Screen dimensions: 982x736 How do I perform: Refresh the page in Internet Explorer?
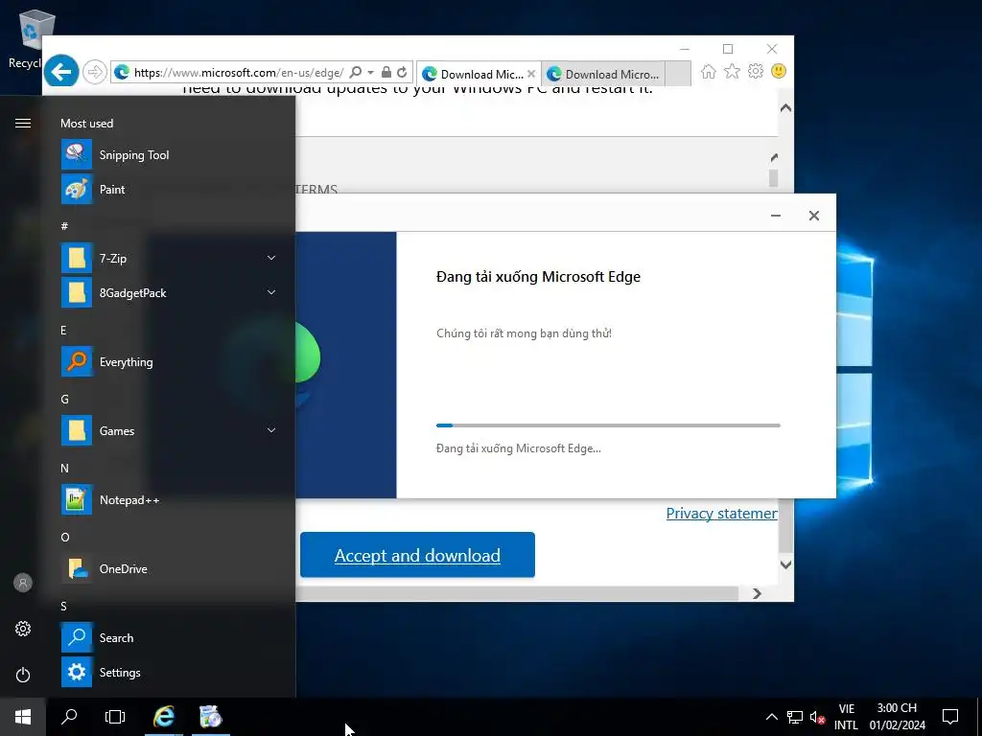[402, 72]
